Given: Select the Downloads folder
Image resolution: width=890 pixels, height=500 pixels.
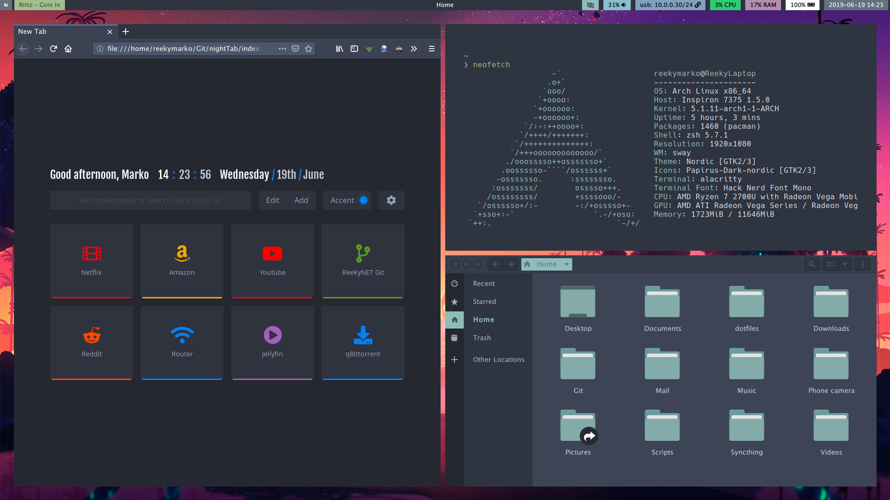Looking at the screenshot, I should (x=831, y=309).
